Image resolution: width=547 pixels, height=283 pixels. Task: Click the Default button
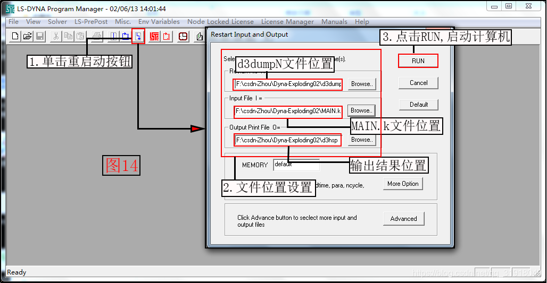419,105
